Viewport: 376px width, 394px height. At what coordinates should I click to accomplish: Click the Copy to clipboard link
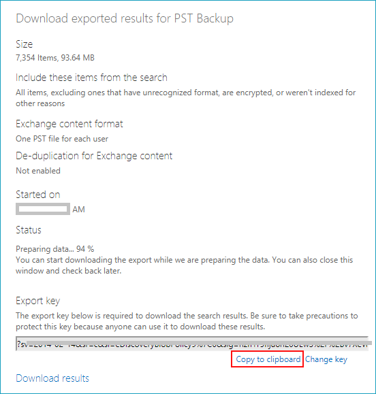pos(268,359)
